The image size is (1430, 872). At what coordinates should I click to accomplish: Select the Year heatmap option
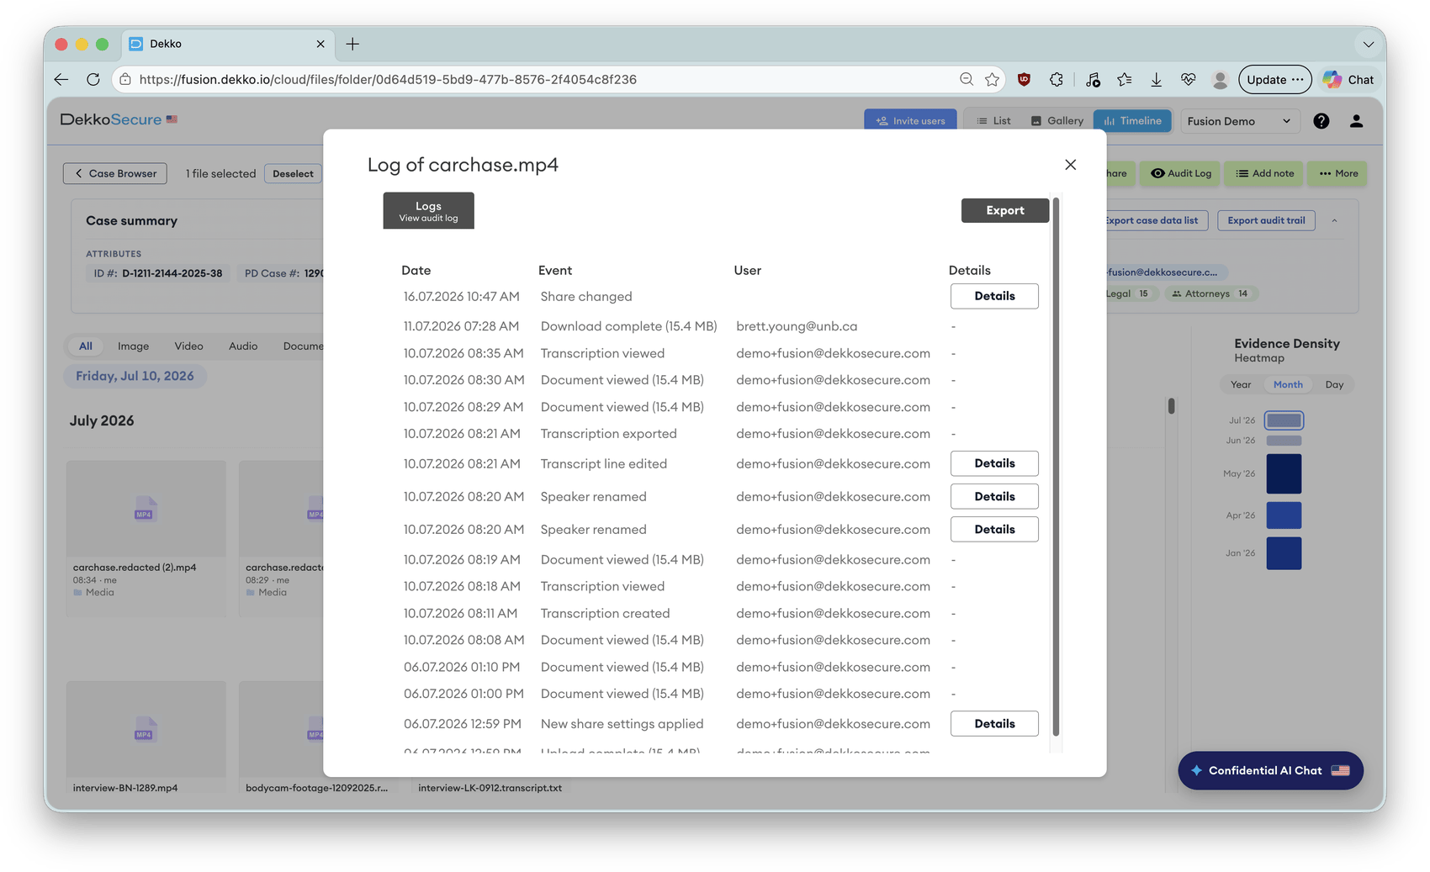[x=1241, y=384]
